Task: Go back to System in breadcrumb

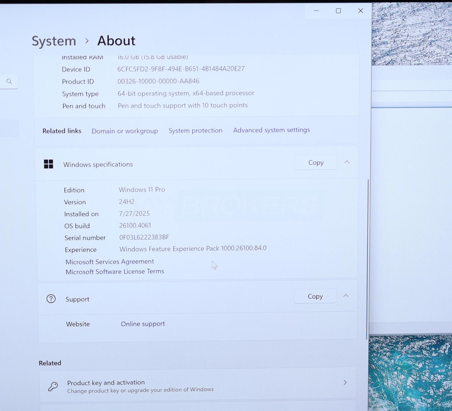Action: [x=54, y=41]
